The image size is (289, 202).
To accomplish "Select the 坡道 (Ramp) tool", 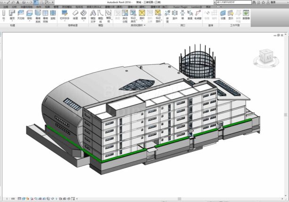I will click(75, 15).
